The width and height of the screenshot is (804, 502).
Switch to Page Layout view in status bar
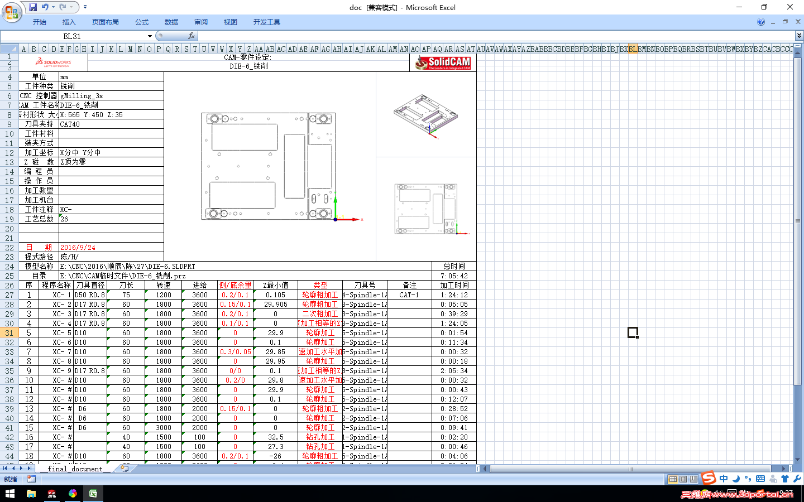pos(683,479)
